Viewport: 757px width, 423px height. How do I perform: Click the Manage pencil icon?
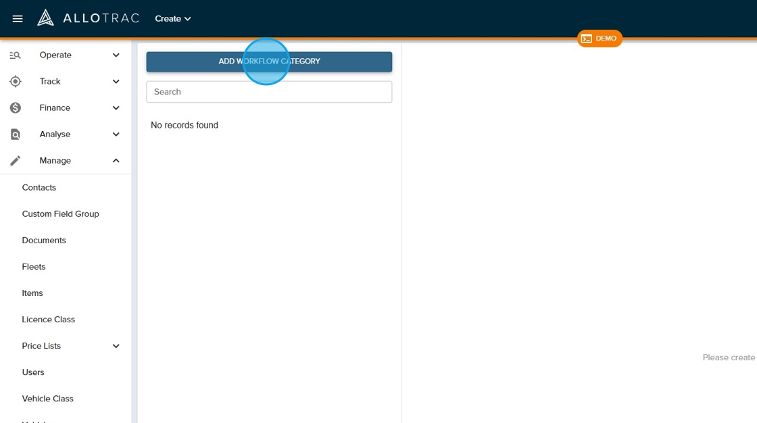(15, 161)
